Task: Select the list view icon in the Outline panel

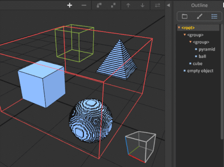Action: point(214,16)
